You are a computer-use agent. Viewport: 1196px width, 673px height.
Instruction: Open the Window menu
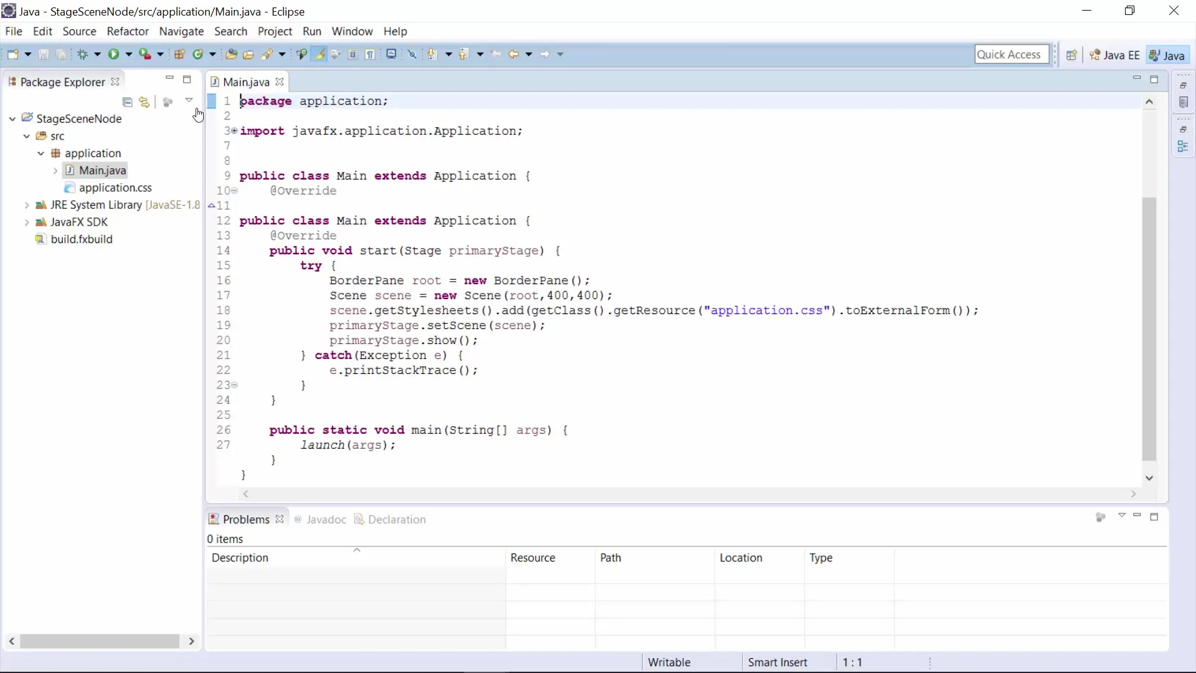click(352, 31)
